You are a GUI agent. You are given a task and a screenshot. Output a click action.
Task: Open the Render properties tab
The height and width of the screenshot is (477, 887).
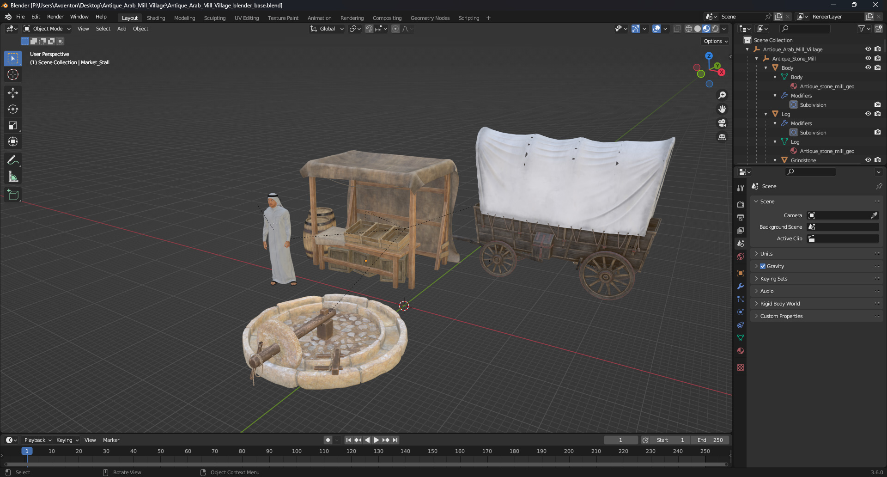[741, 204]
